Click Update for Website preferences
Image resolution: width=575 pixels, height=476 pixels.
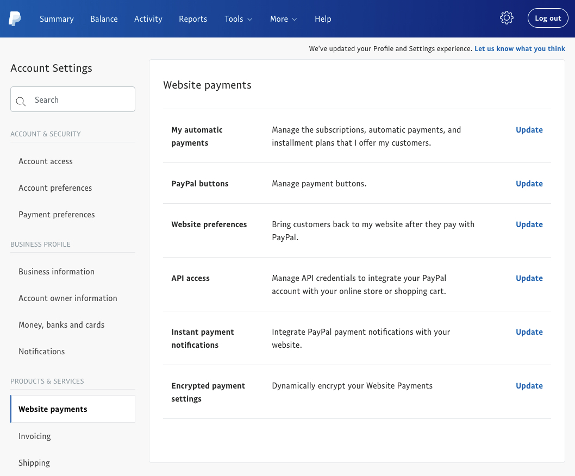click(529, 224)
